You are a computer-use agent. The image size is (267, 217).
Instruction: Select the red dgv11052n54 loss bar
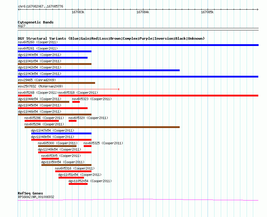pos(78,184)
